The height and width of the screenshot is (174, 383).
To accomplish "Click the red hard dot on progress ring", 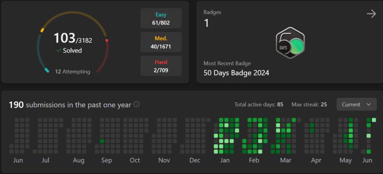I will 107,41.
